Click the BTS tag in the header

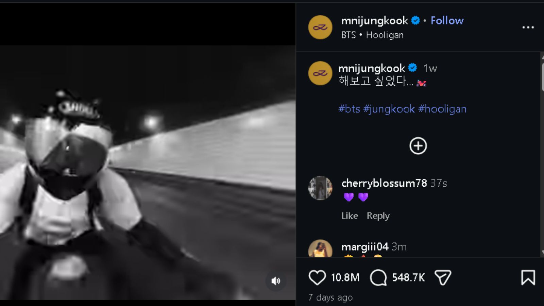pyautogui.click(x=347, y=35)
